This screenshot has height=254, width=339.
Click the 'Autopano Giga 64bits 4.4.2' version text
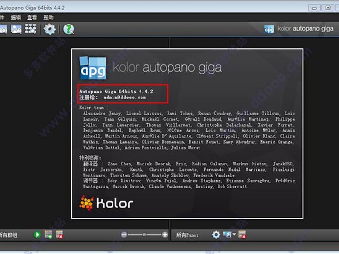pos(116,91)
